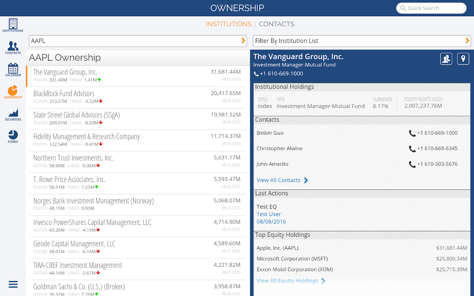Switch to the Contacts tab
The image size is (474, 296).
(x=277, y=24)
